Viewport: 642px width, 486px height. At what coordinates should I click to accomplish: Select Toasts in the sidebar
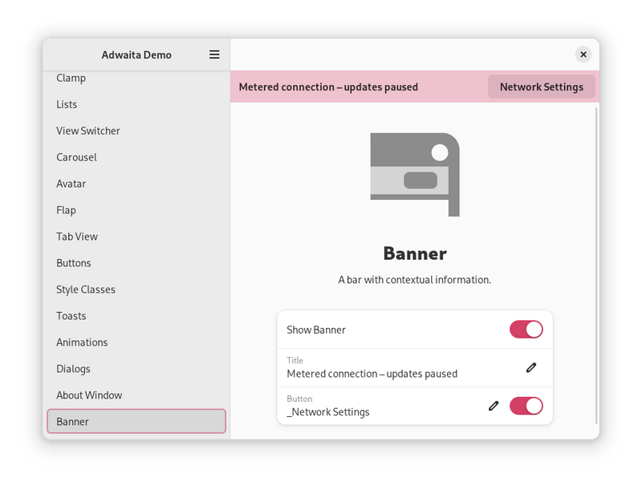tap(136, 316)
